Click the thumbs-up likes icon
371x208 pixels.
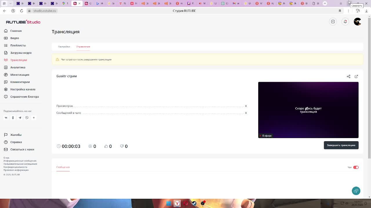(x=106, y=146)
